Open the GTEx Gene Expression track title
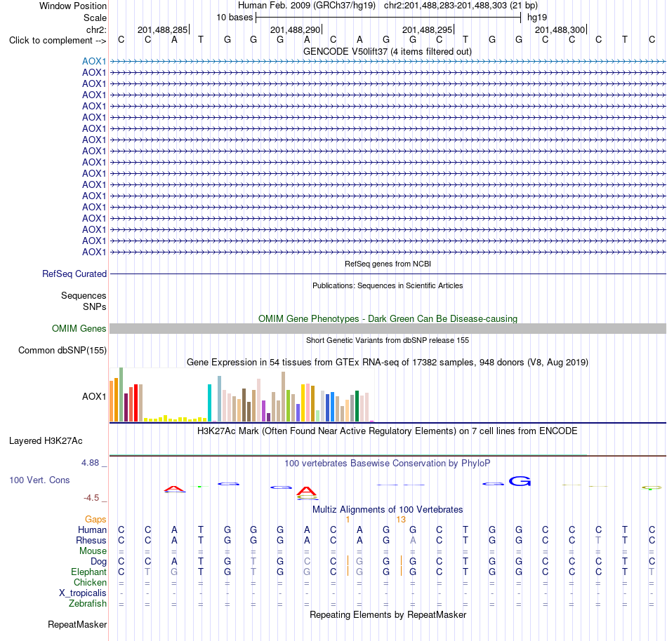The height and width of the screenshot is (641, 667). point(388,363)
